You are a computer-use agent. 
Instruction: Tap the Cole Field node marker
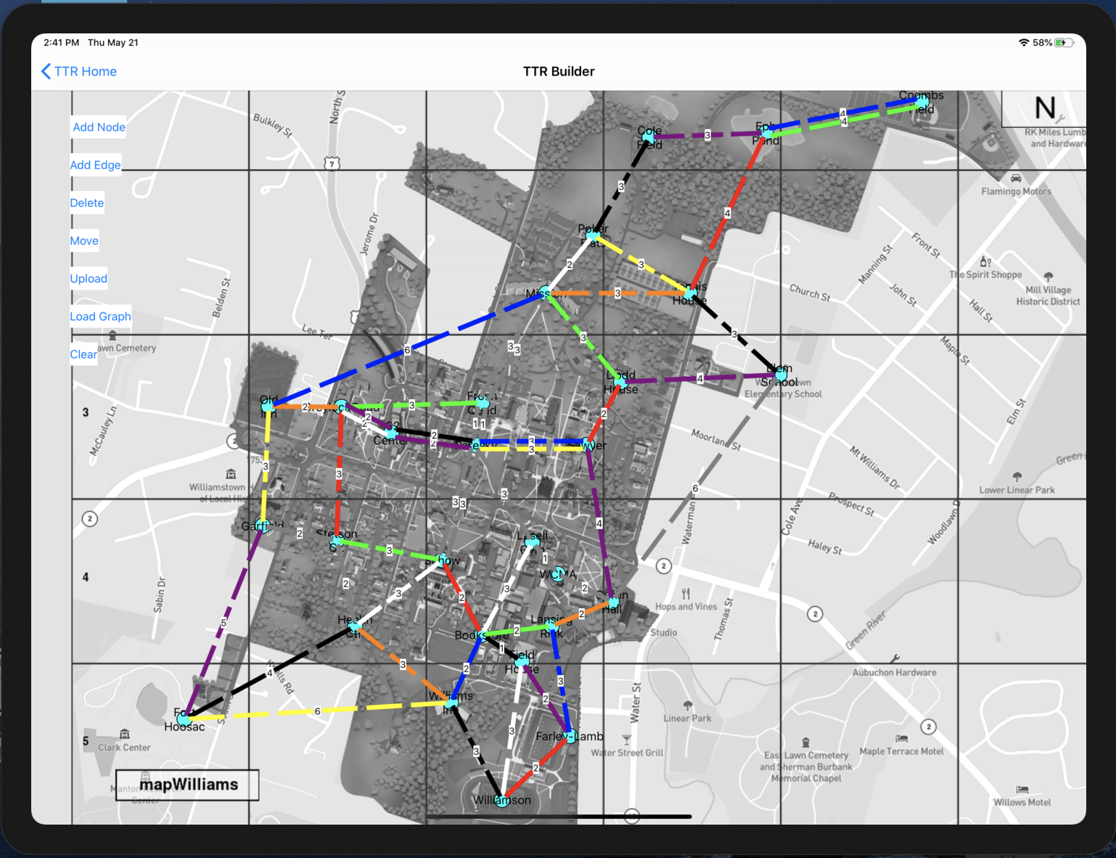point(649,136)
